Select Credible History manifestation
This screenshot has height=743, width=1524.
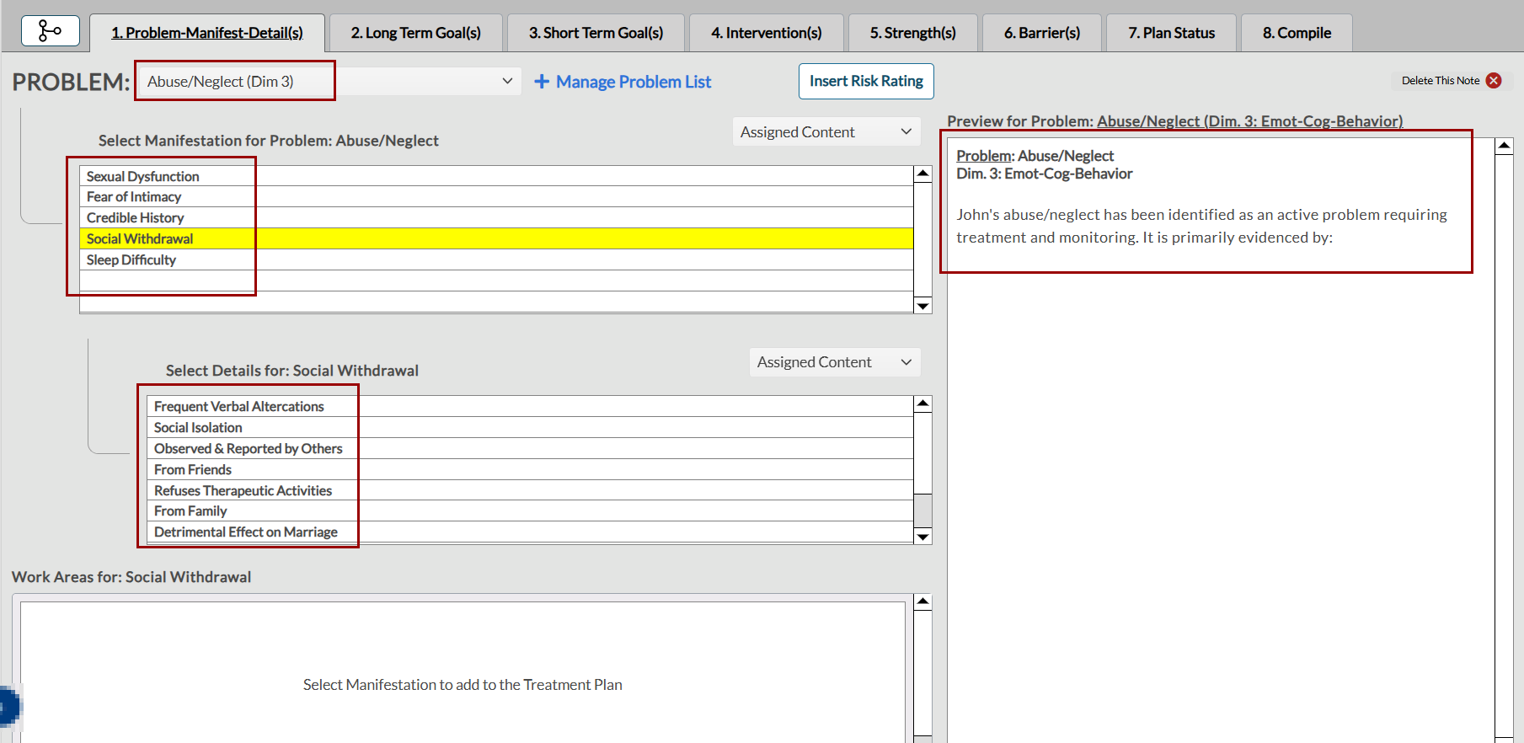tap(496, 218)
